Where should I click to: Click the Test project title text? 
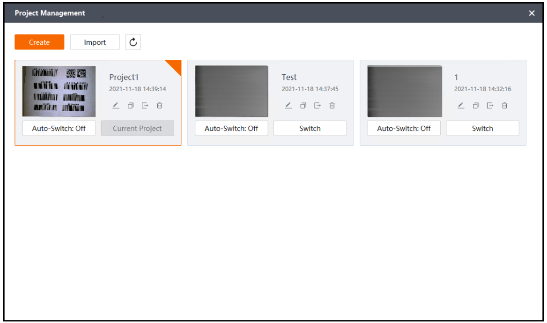pos(289,77)
